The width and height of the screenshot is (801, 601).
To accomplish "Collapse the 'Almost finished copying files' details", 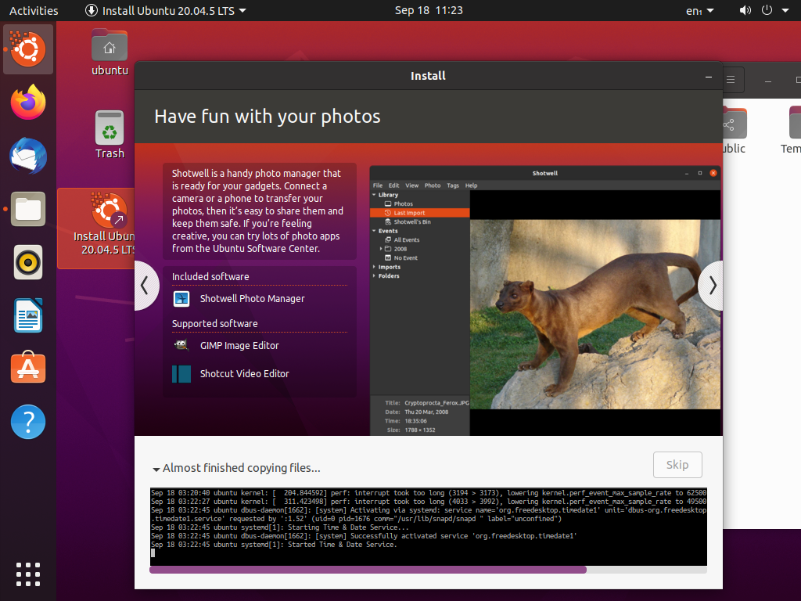I will pyautogui.click(x=156, y=469).
